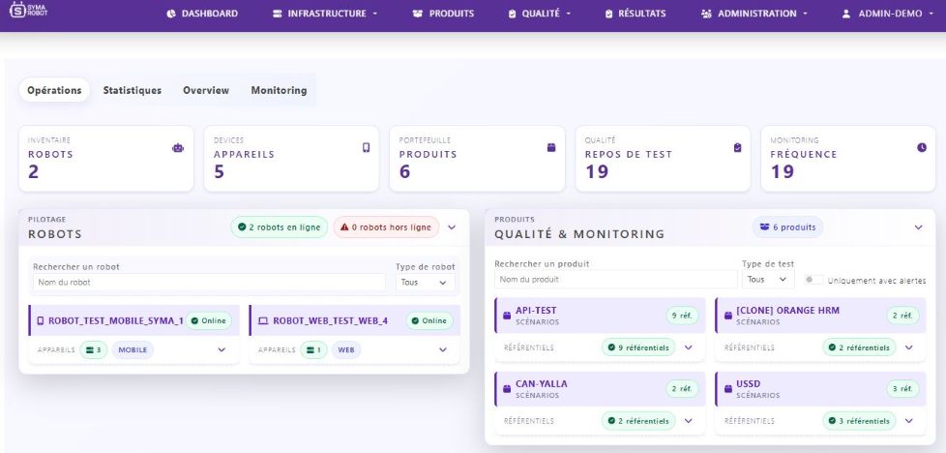
Task: Click the 6 produits badge
Action: [787, 227]
